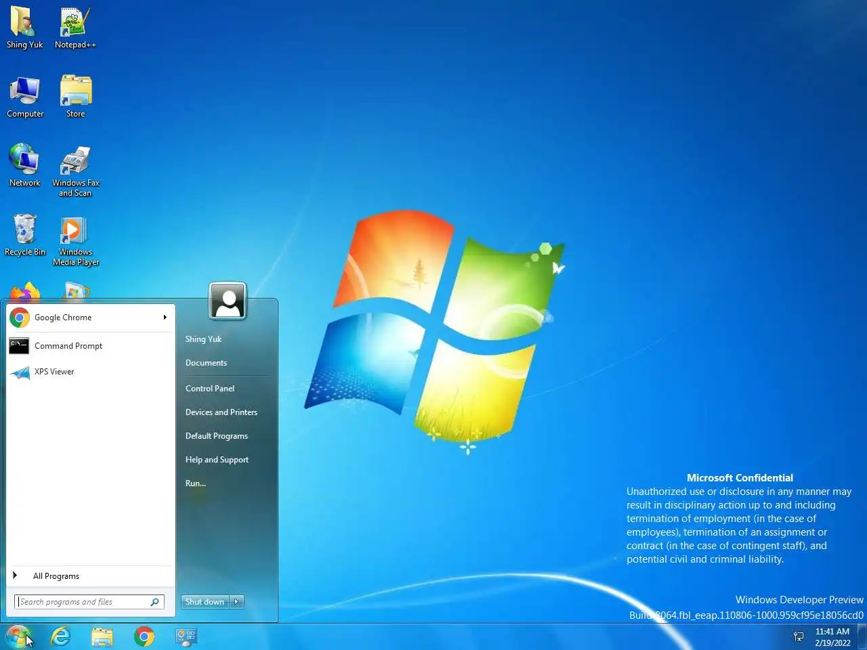Click the Show desktop strip by the clock
The image size is (867, 650).
[x=862, y=636]
